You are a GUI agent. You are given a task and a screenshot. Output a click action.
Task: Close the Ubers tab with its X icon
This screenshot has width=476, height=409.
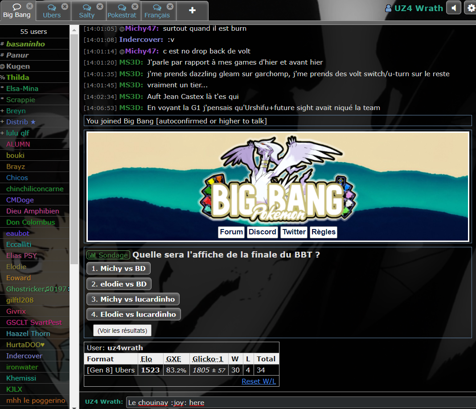pos(65,6)
